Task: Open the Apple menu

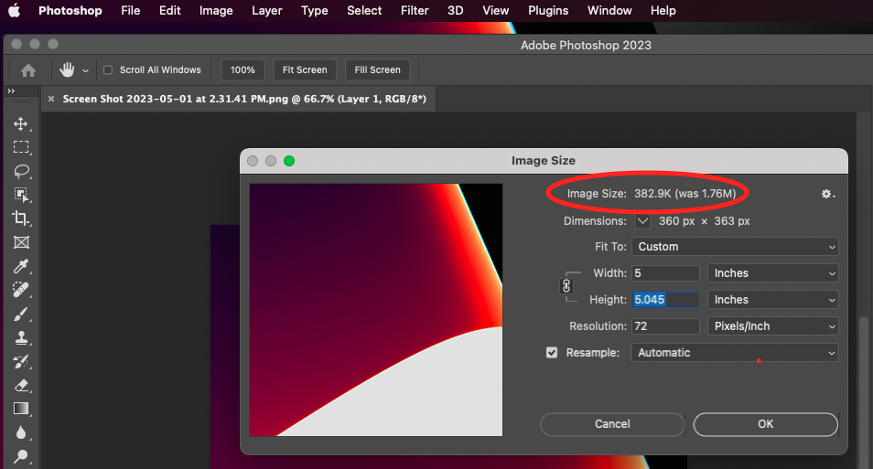Action: pos(15,11)
